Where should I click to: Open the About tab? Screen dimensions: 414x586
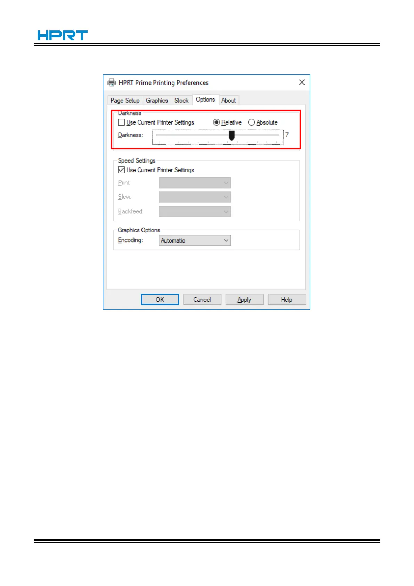point(228,100)
